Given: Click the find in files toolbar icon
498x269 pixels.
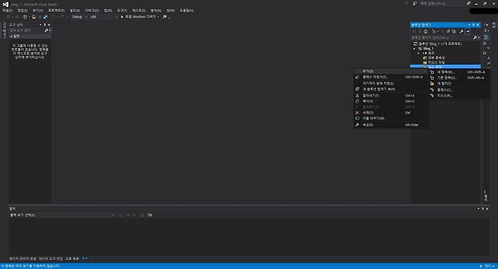Looking at the screenshot, I should coord(165,17).
